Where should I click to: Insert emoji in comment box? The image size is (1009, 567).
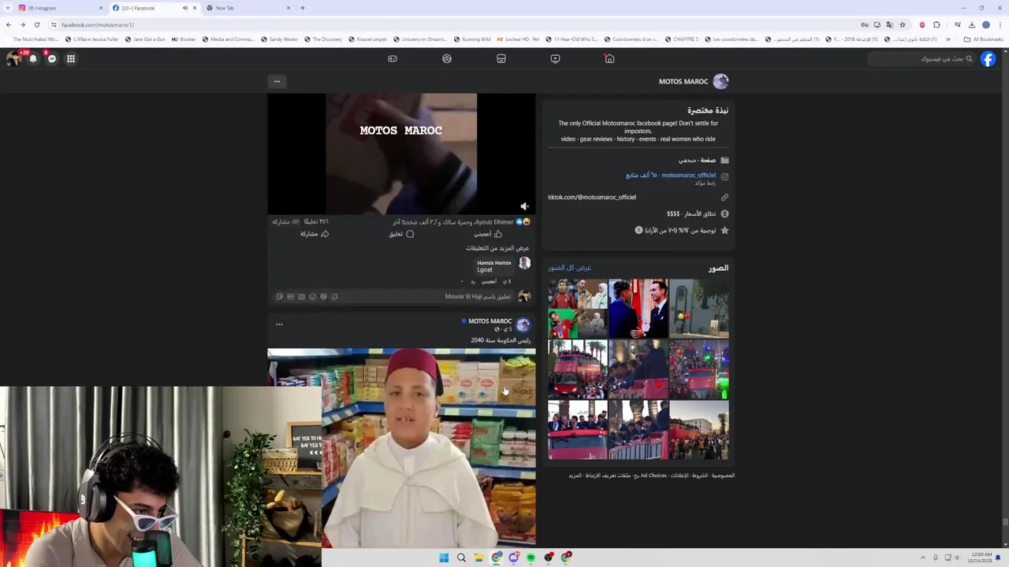[x=312, y=297]
